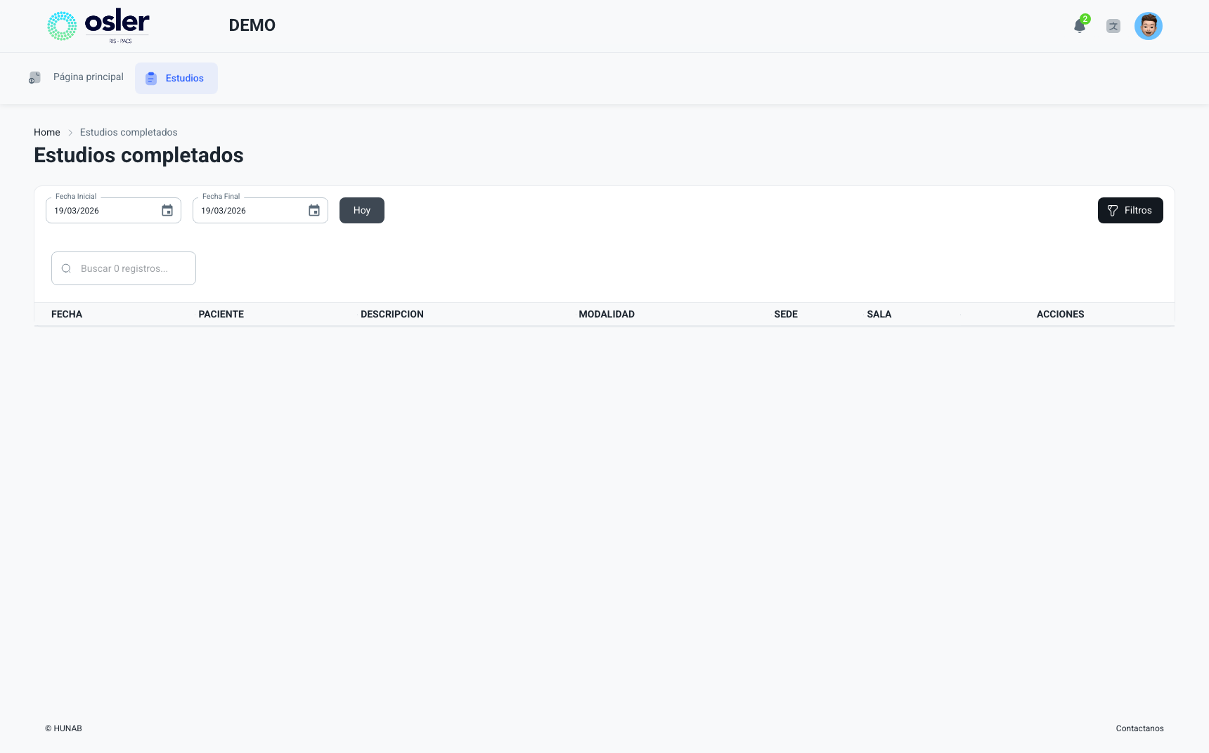Click the Estudios clipboard icon
The height and width of the screenshot is (753, 1209).
pyautogui.click(x=151, y=78)
